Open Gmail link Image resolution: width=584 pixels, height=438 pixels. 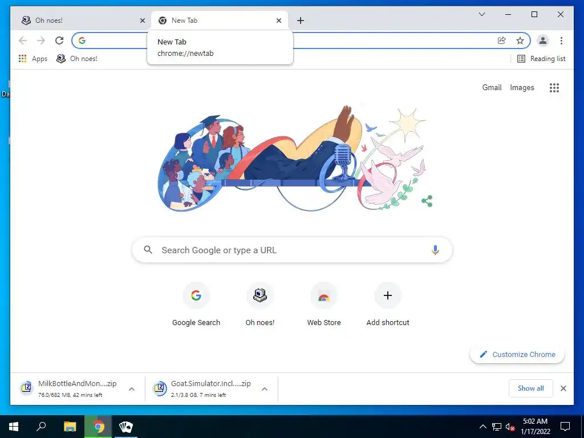click(x=492, y=87)
